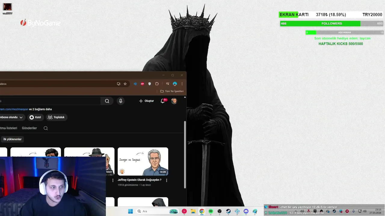Viewport: 385px width, 216px height.
Task: Click the Katıl membership button
Action: pyautogui.click(x=35, y=117)
